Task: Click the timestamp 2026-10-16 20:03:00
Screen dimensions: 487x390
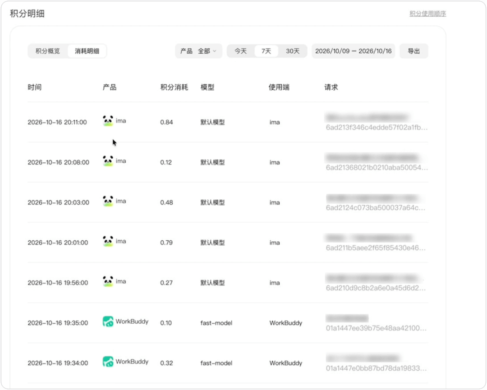Action: click(58, 202)
